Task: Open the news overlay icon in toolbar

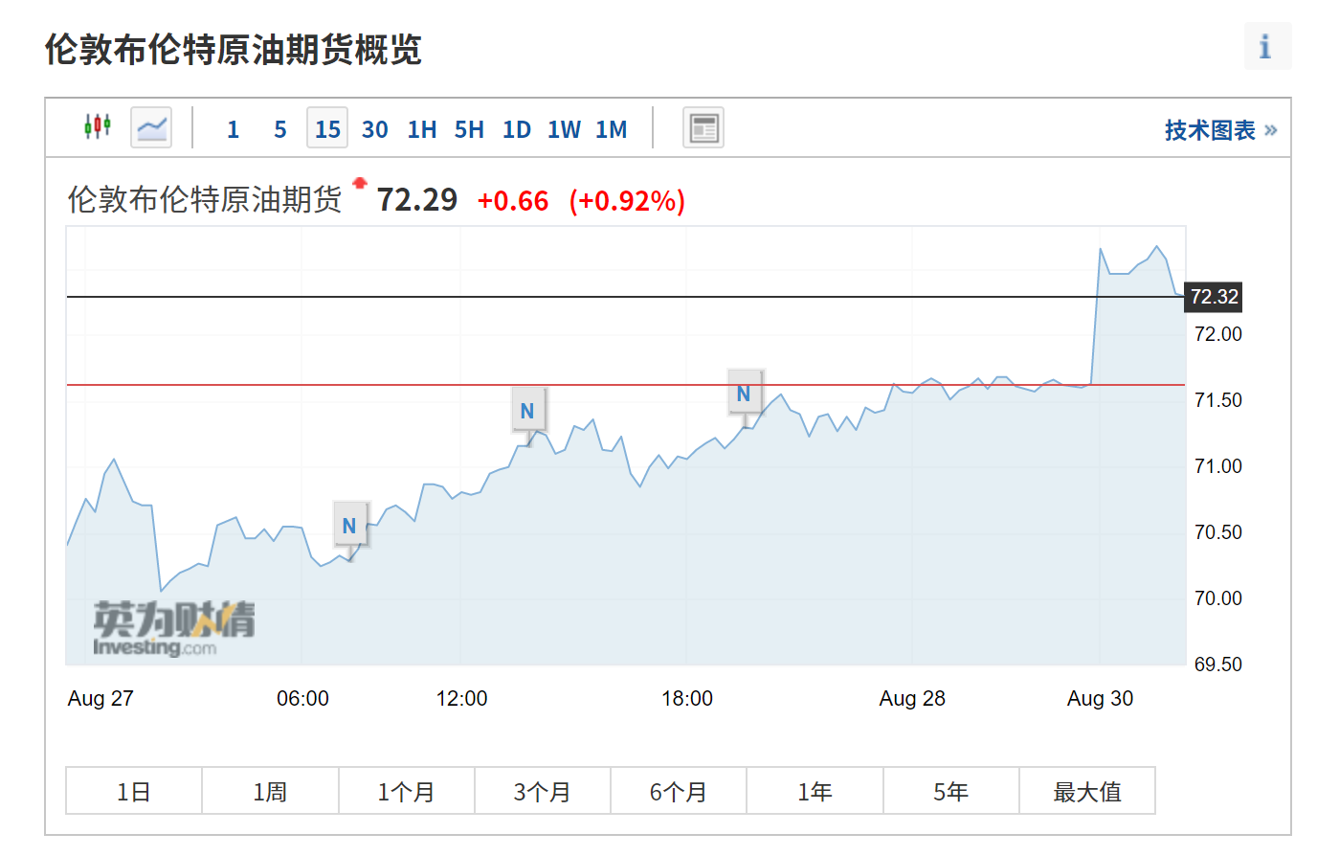Action: pos(703,127)
